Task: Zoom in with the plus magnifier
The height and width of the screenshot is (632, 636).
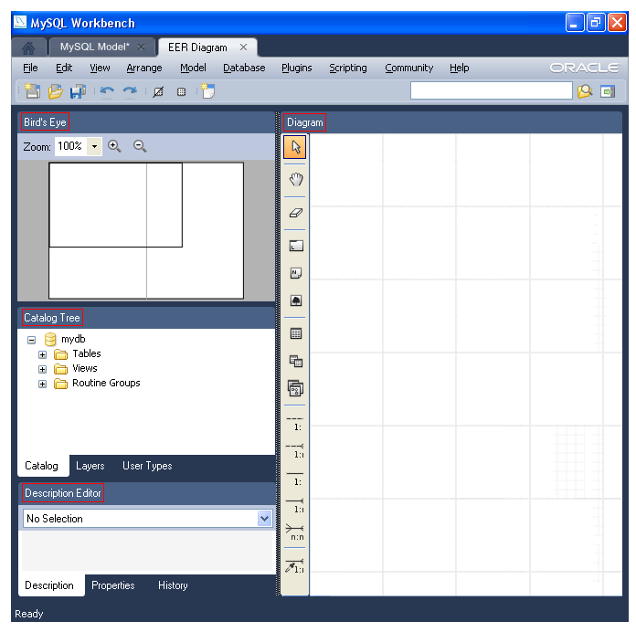Action: pyautogui.click(x=114, y=146)
